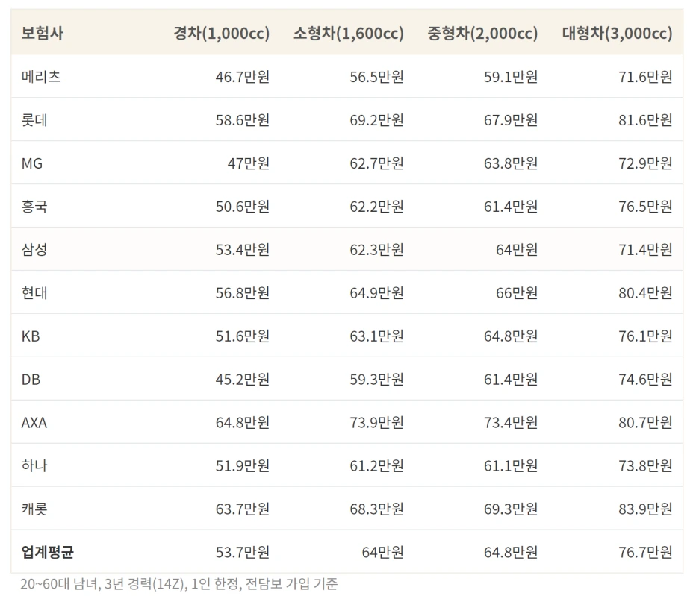Viewport: 699px width, 596px height.
Task: Click MG 경차 value 47만원
Action: (249, 163)
